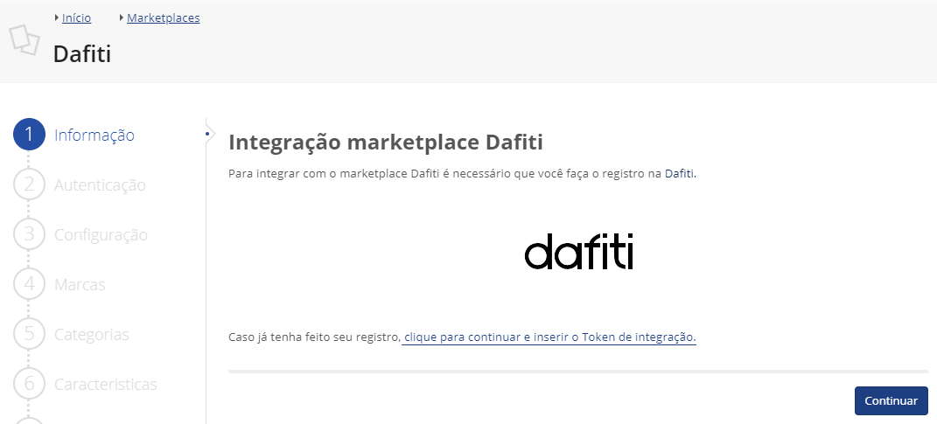Click the Dafiti page title
The width and height of the screenshot is (937, 424).
pos(82,53)
